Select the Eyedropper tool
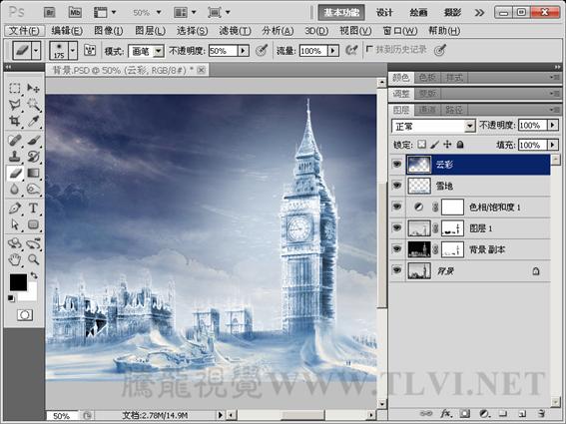This screenshot has height=424, width=566. pos(33,122)
